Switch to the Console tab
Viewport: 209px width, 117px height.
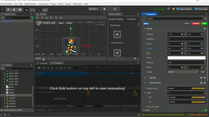tap(42, 63)
